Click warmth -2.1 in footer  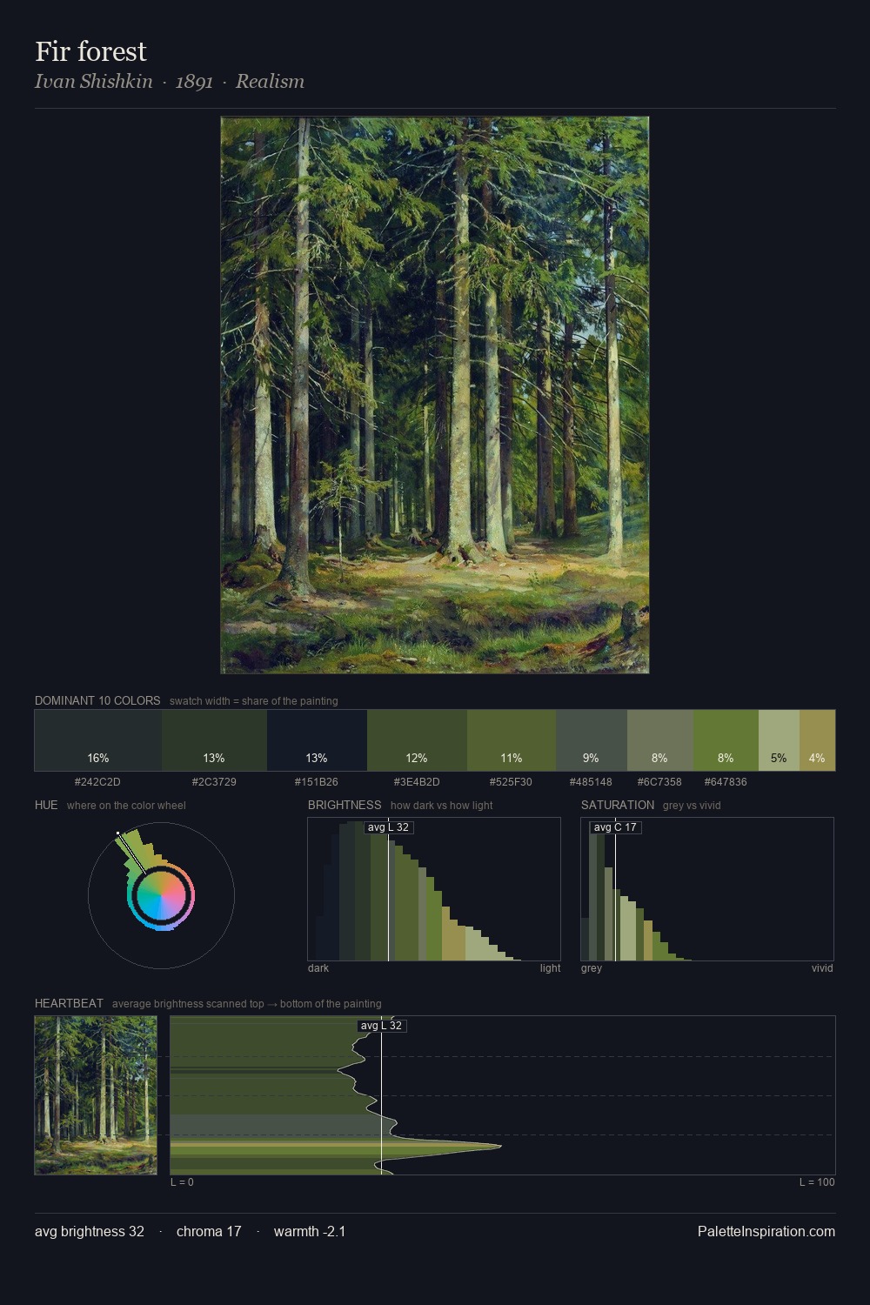(x=310, y=1231)
